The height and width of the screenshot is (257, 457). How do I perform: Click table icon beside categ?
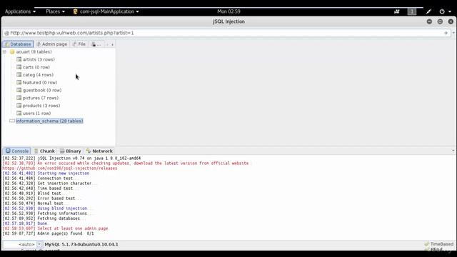coord(19,75)
